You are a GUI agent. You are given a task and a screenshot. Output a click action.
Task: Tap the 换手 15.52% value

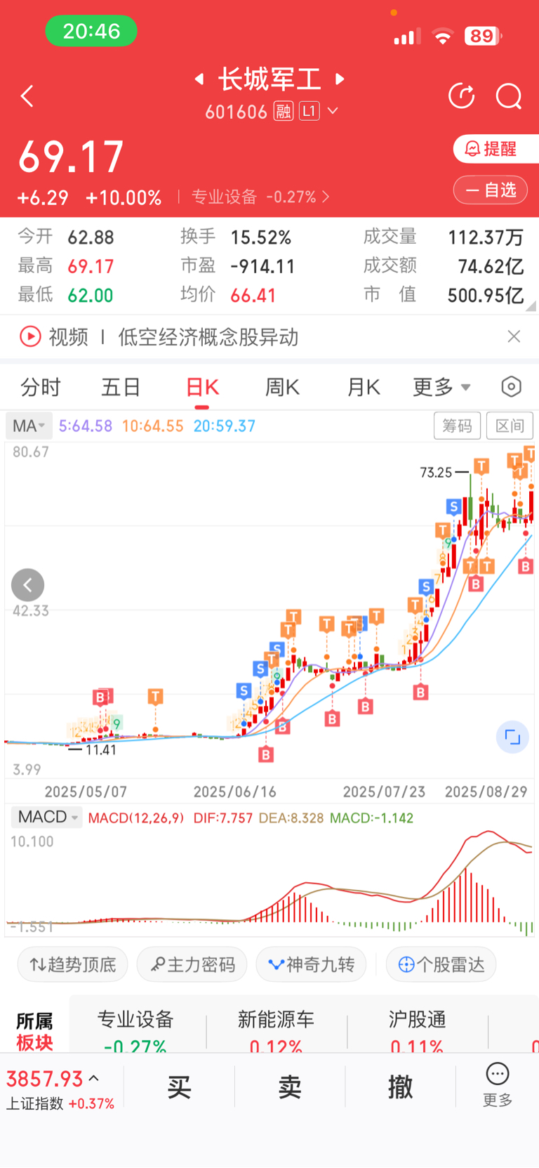tap(261, 237)
